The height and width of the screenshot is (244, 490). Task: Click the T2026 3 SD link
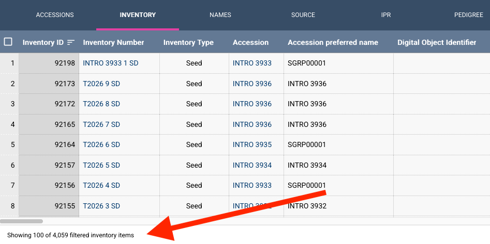click(101, 206)
